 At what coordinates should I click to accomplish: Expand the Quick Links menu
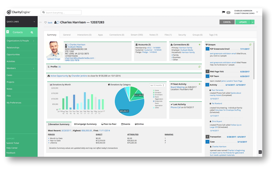coord(21,22)
